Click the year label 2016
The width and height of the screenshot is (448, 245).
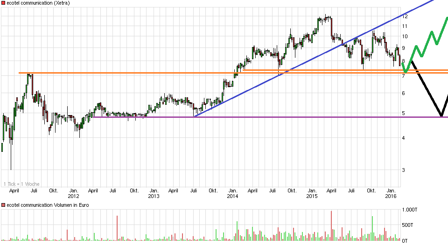coord(391,196)
